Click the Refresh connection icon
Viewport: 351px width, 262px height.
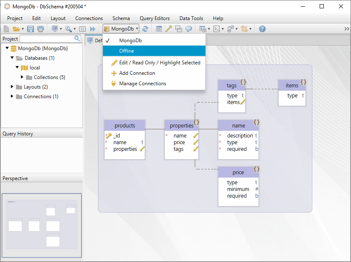coord(145,29)
